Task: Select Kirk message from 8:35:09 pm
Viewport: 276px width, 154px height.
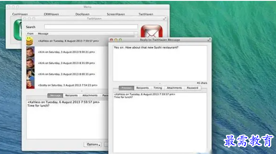Action: click(x=67, y=63)
